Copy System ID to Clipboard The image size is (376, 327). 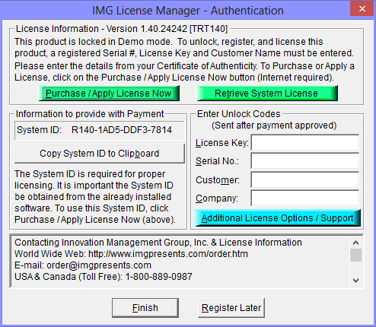pyautogui.click(x=100, y=154)
